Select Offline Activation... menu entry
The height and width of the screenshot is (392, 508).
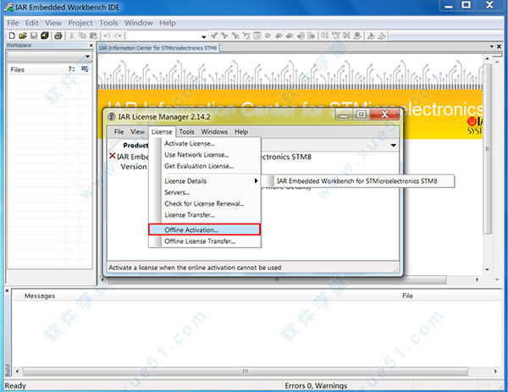click(x=204, y=229)
